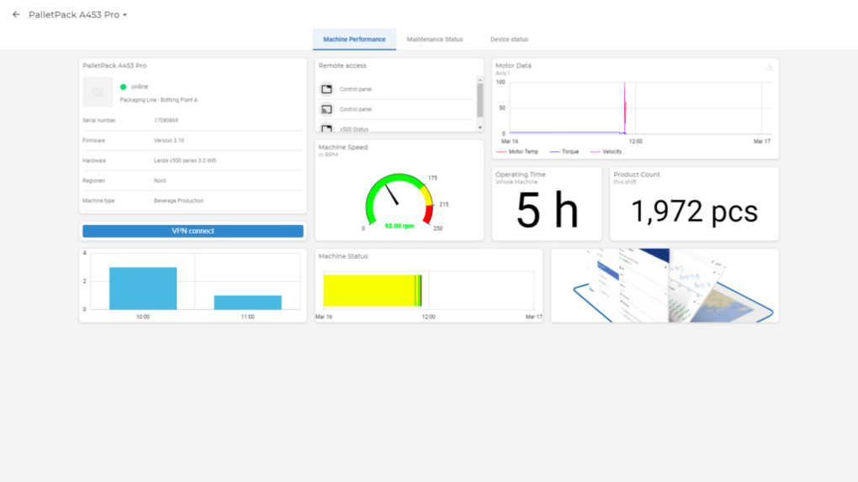
Task: Click the green online status indicator
Action: point(124,86)
